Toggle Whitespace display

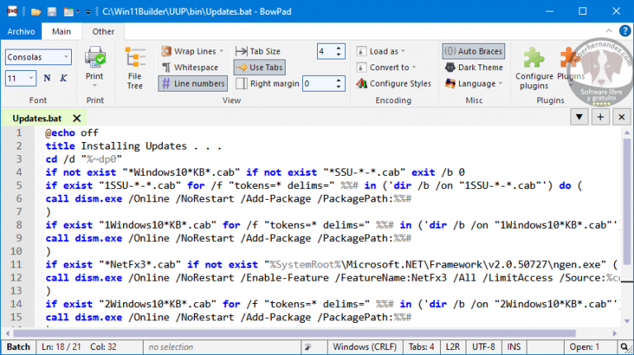(190, 68)
